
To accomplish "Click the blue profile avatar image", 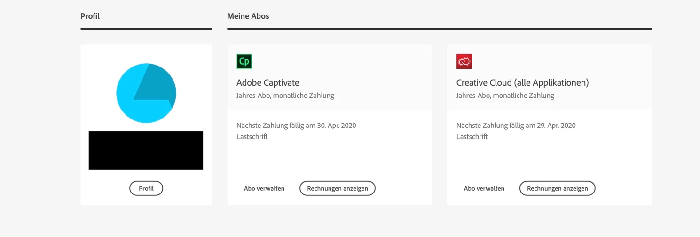I will [x=146, y=93].
